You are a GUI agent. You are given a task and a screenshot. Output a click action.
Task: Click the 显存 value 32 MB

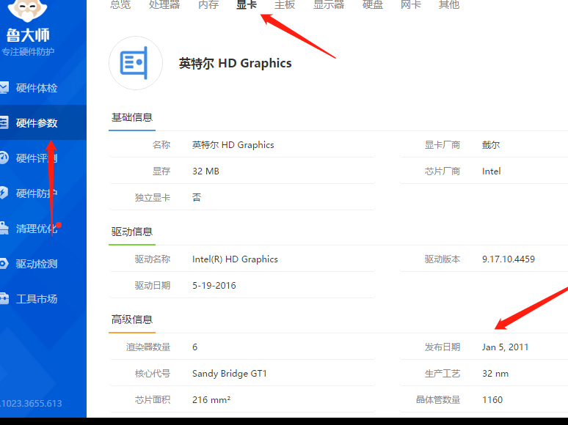click(205, 171)
